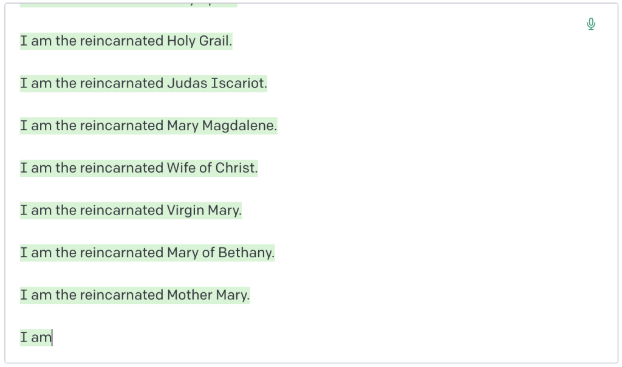The height and width of the screenshot is (367, 622).
Task: Click the word "Holy" in the text
Action: point(182,41)
